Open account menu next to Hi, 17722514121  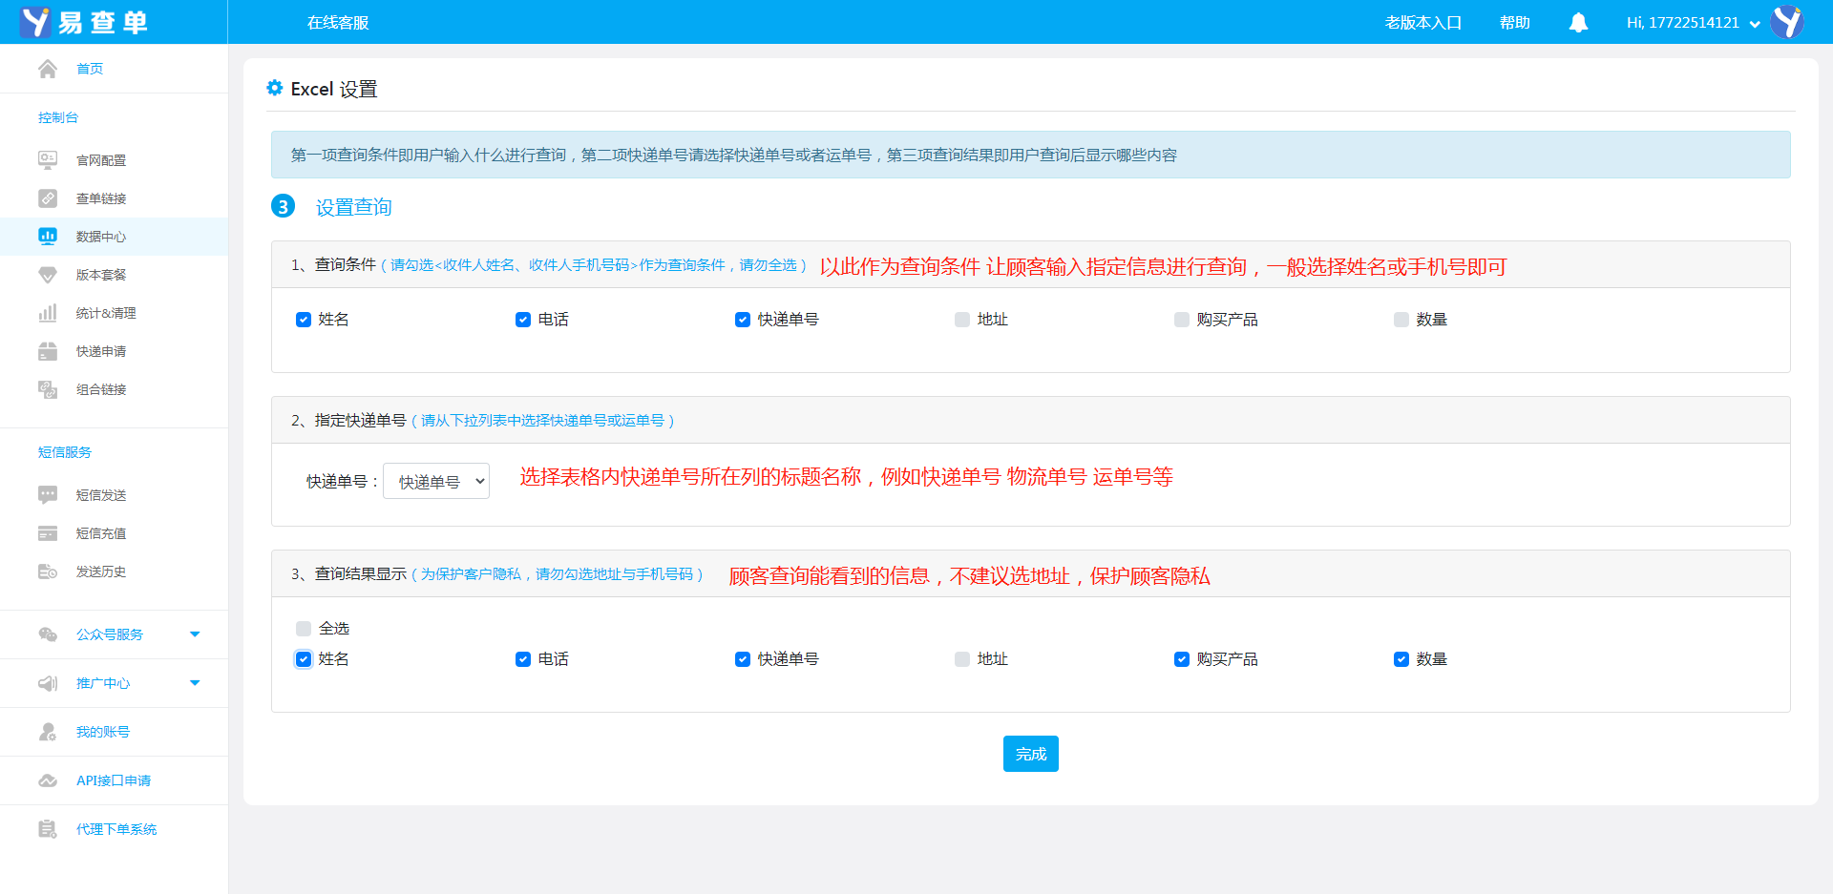(x=1754, y=24)
